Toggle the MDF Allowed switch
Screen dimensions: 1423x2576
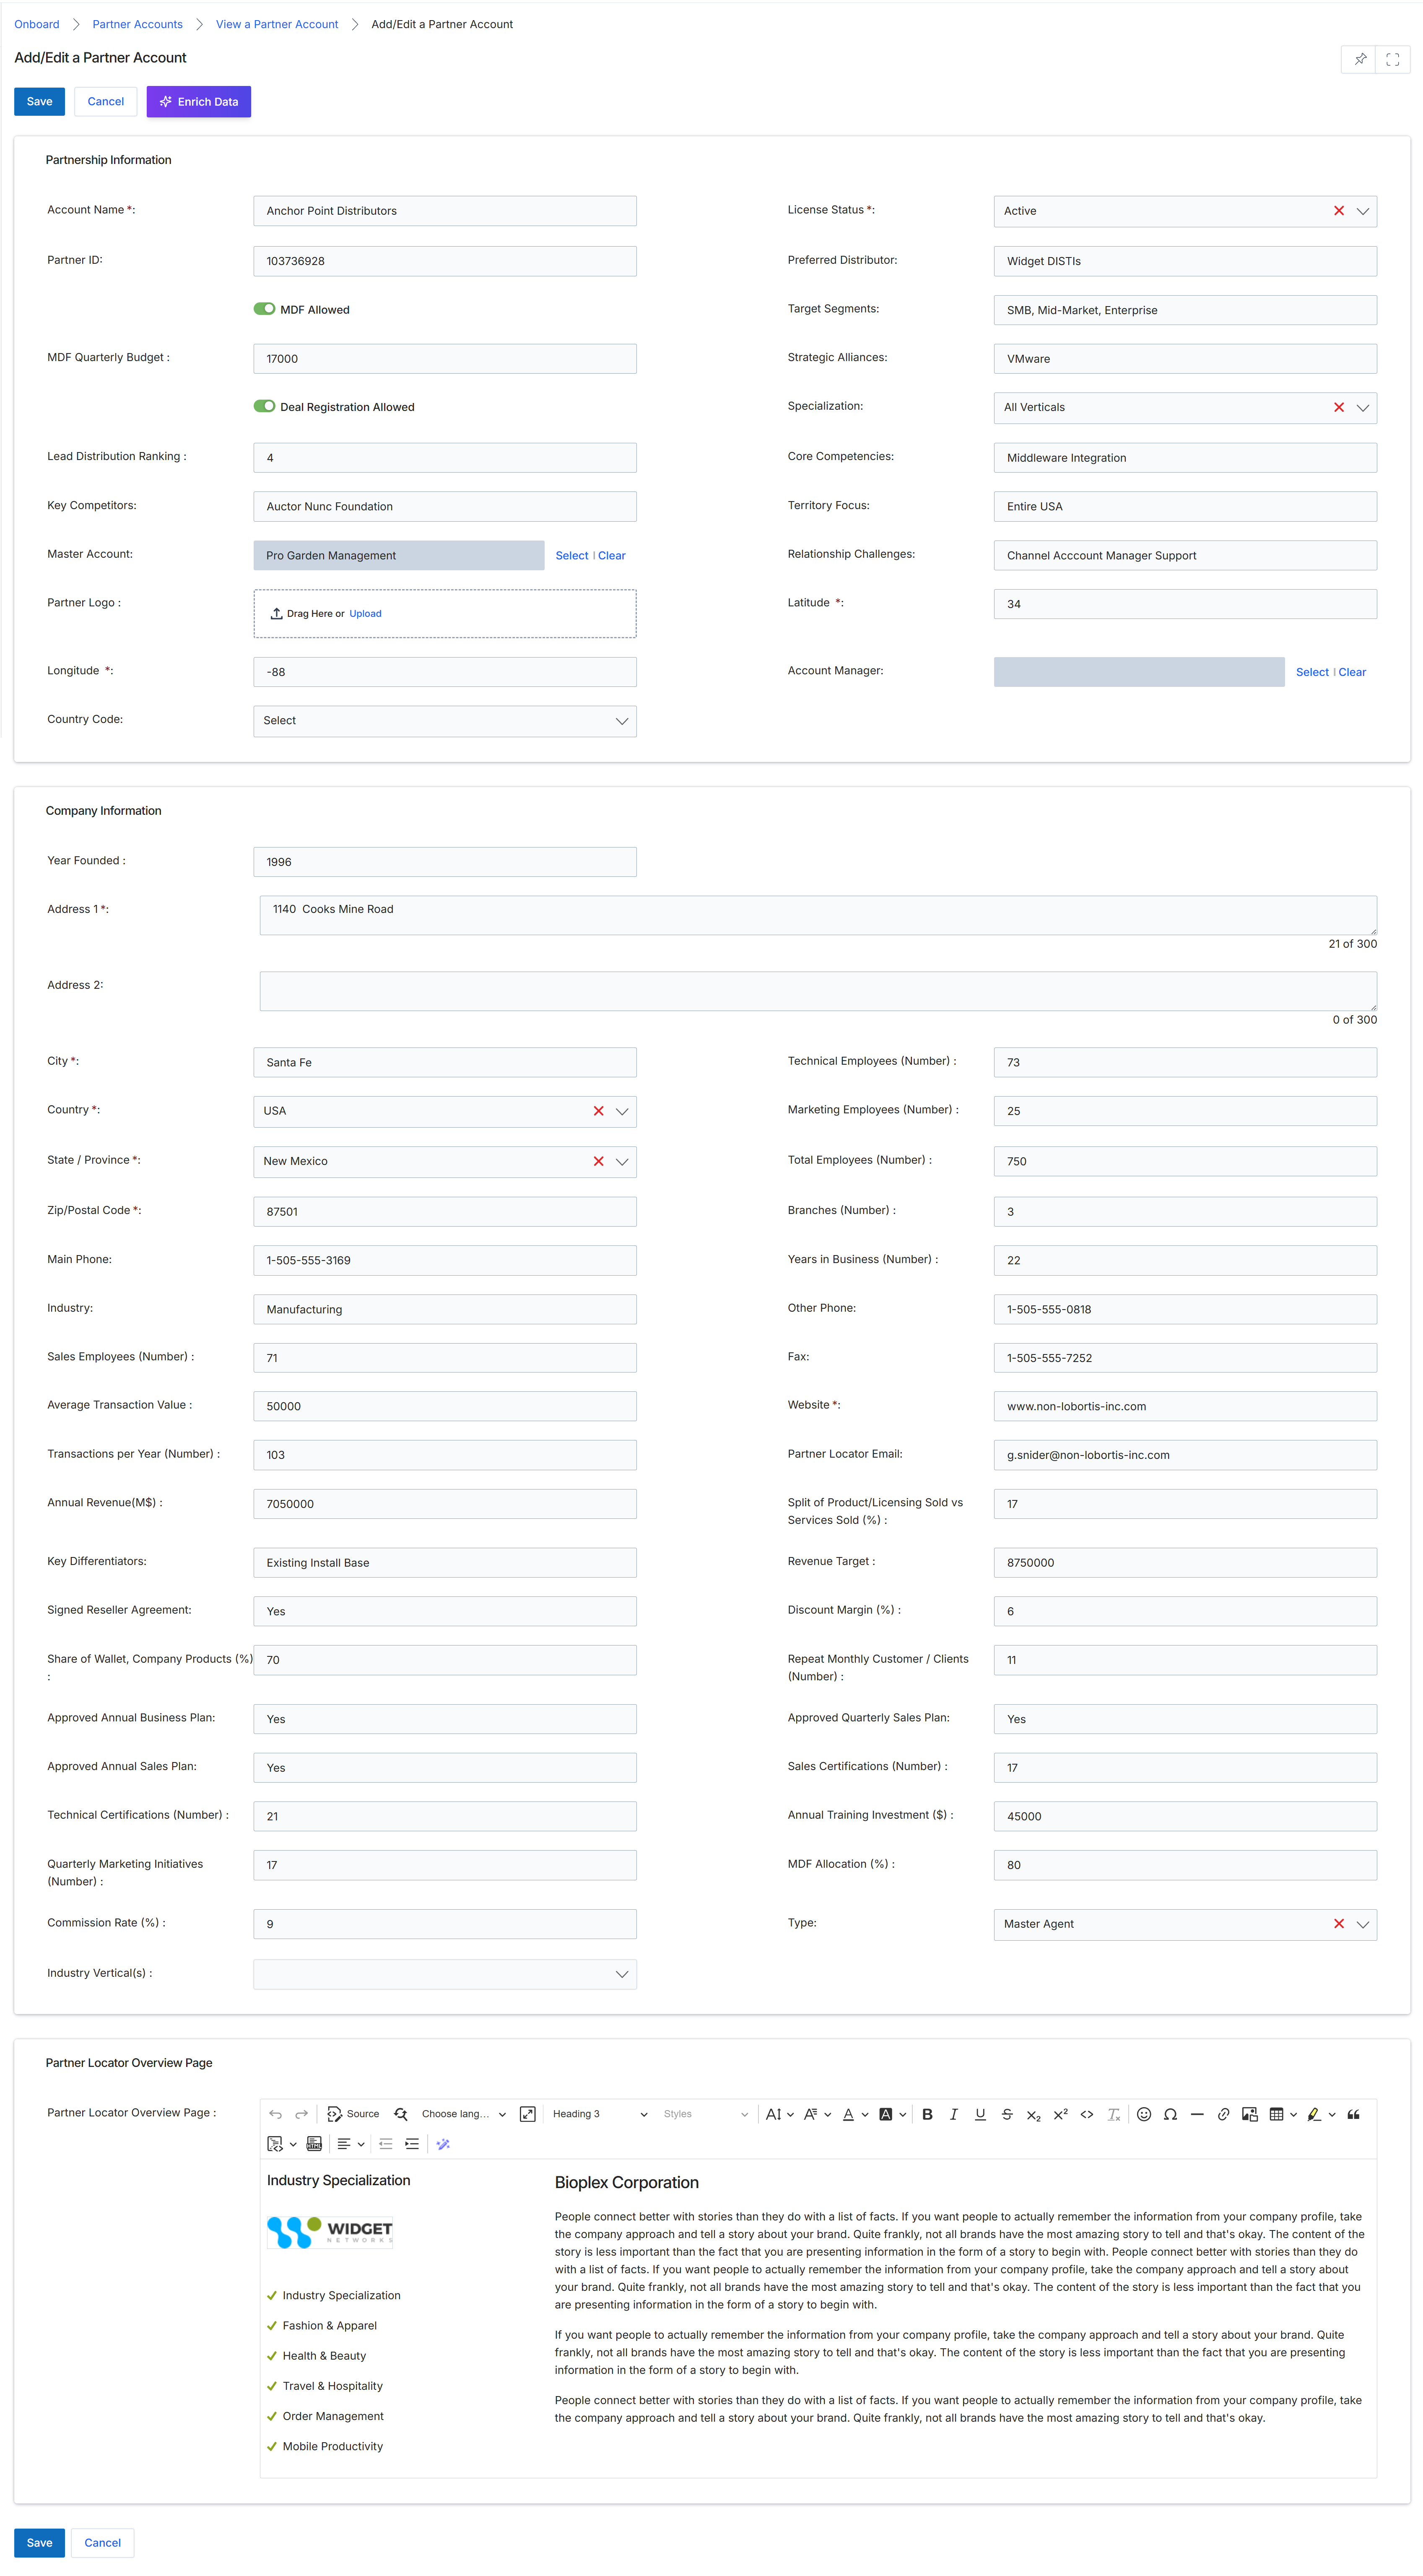click(264, 309)
